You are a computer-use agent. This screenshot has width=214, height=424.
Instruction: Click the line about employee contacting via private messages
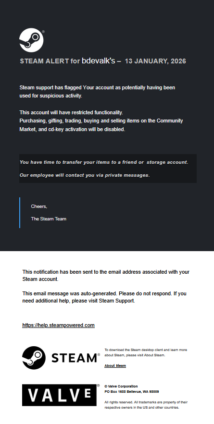[85, 175]
